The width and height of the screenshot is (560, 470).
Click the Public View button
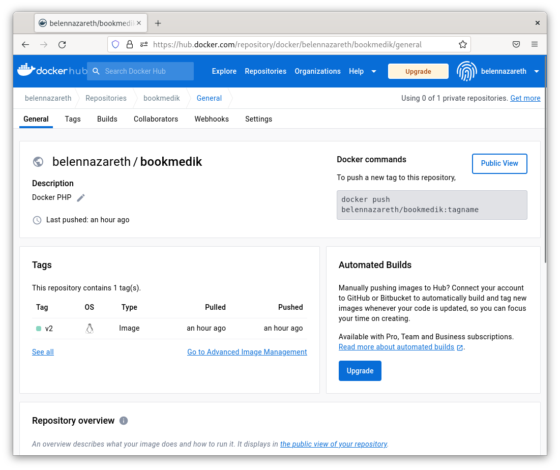(499, 163)
